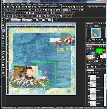Click Convert Text to Curves button

[x=64, y=13]
